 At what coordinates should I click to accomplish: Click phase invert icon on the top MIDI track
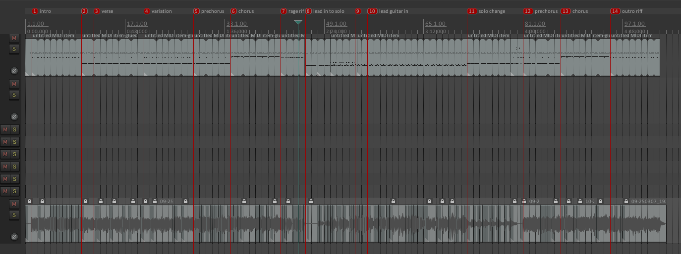point(14,71)
